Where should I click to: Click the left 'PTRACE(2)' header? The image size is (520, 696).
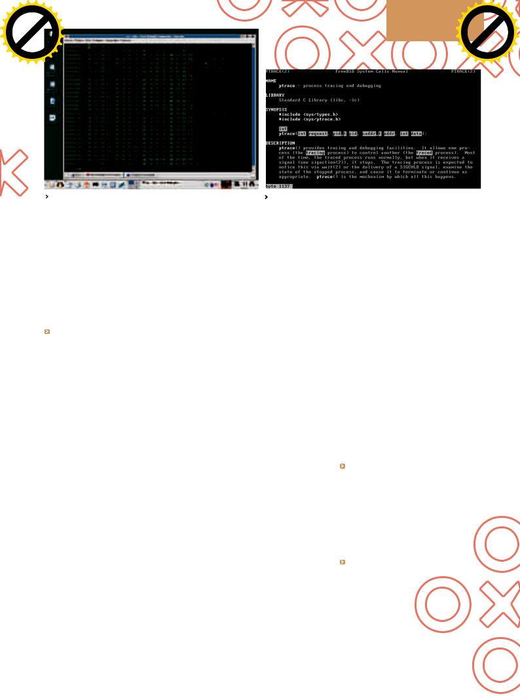pos(278,71)
